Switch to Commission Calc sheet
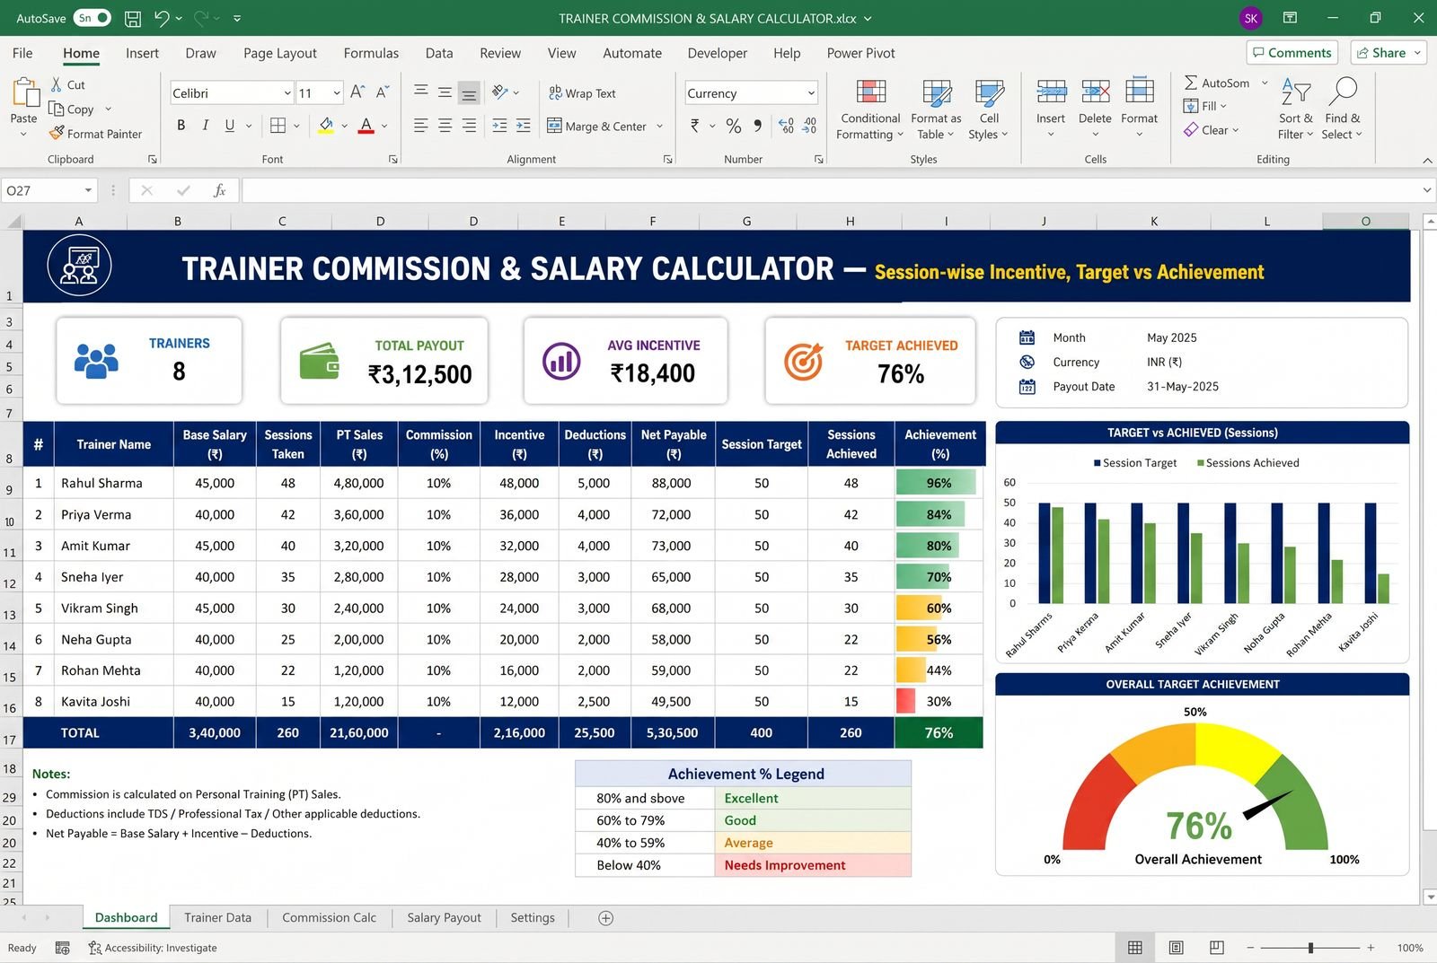 [329, 917]
